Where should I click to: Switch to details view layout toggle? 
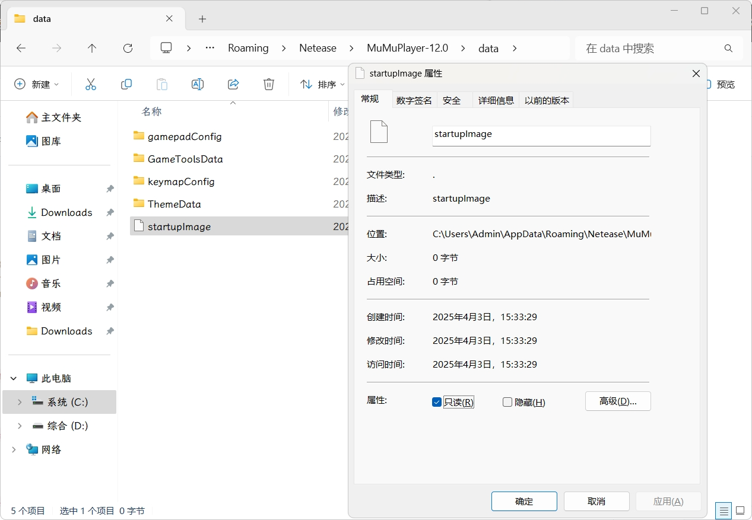723,511
